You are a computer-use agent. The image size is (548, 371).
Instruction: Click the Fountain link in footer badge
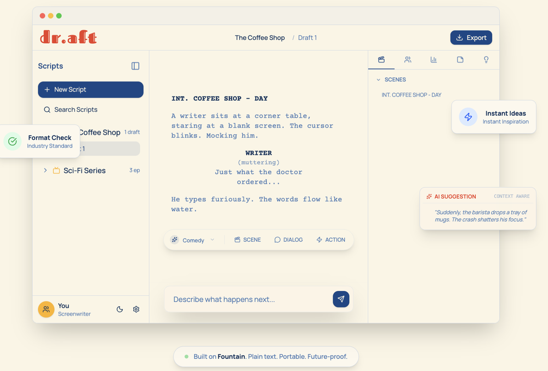[x=231, y=357]
